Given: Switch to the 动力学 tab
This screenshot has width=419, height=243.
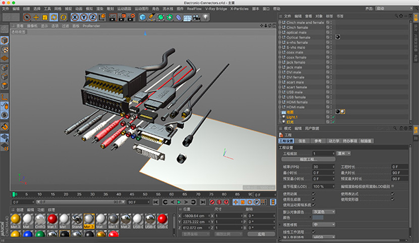Looking at the screenshot, I should tap(334, 141).
